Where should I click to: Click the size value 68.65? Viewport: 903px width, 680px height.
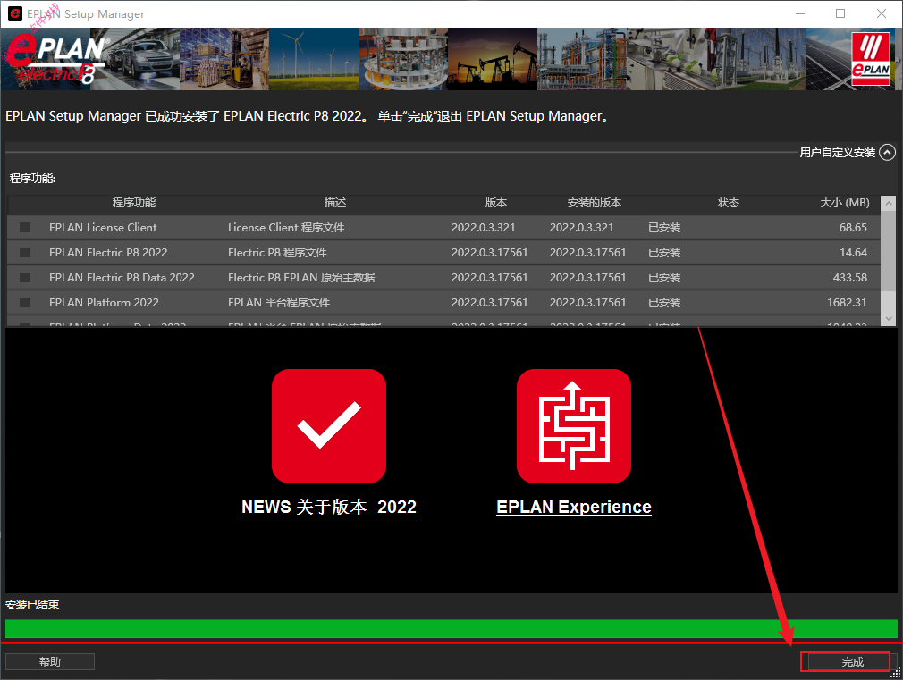(853, 228)
